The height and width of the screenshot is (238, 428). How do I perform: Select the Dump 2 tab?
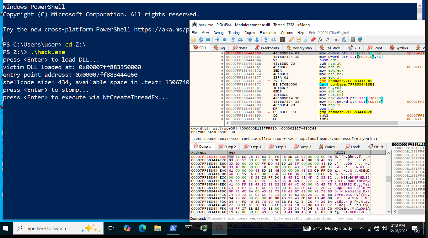click(227, 147)
